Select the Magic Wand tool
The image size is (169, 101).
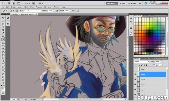point(3,27)
